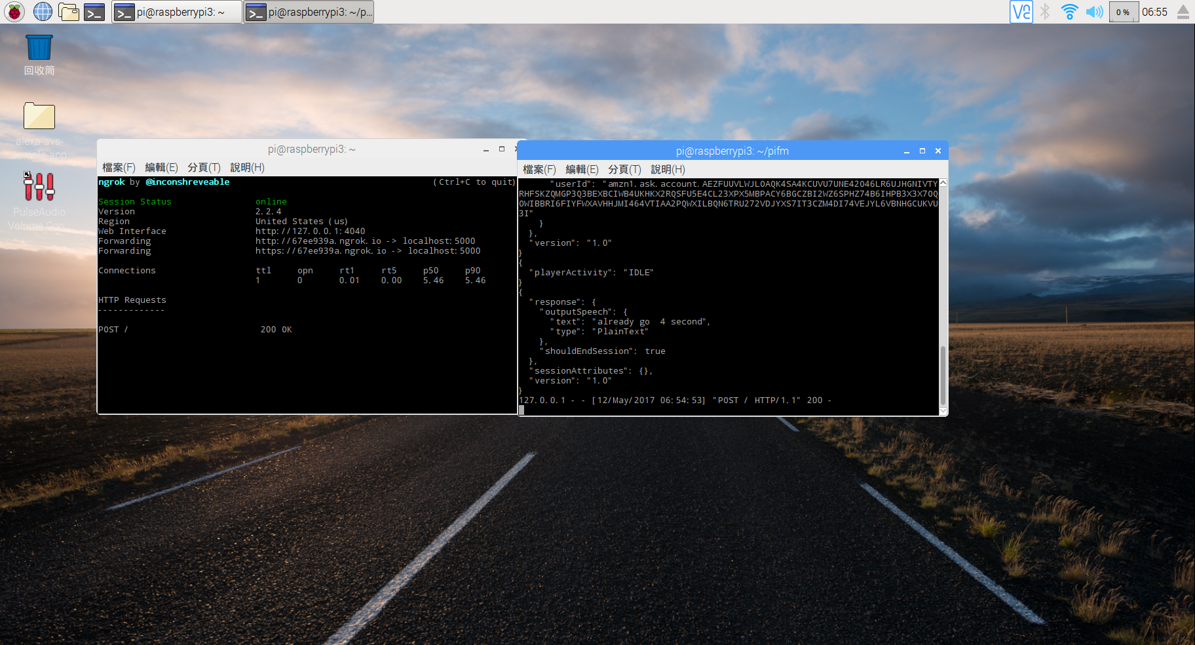Click the 'online' session status text

pyautogui.click(x=271, y=202)
